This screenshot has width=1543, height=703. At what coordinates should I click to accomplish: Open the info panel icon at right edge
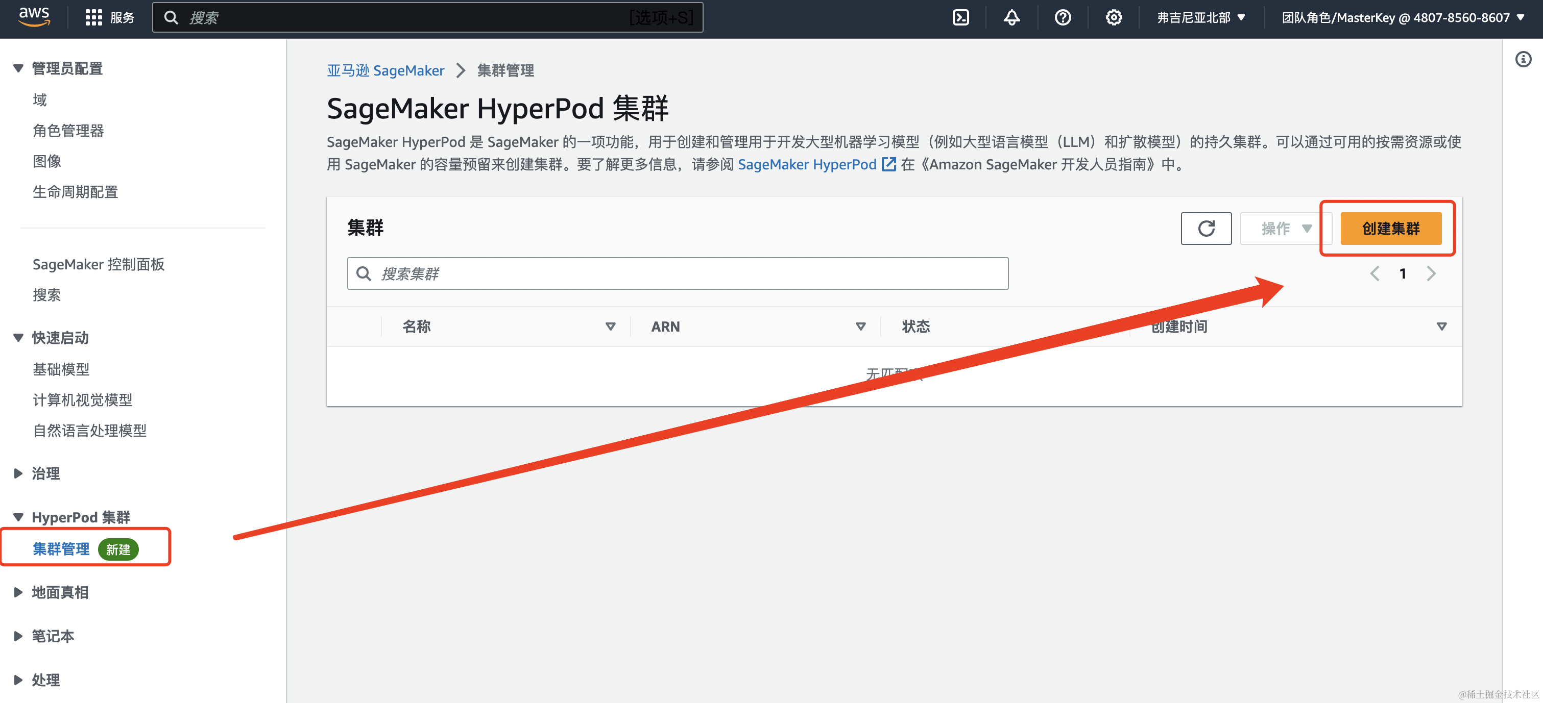(1523, 59)
